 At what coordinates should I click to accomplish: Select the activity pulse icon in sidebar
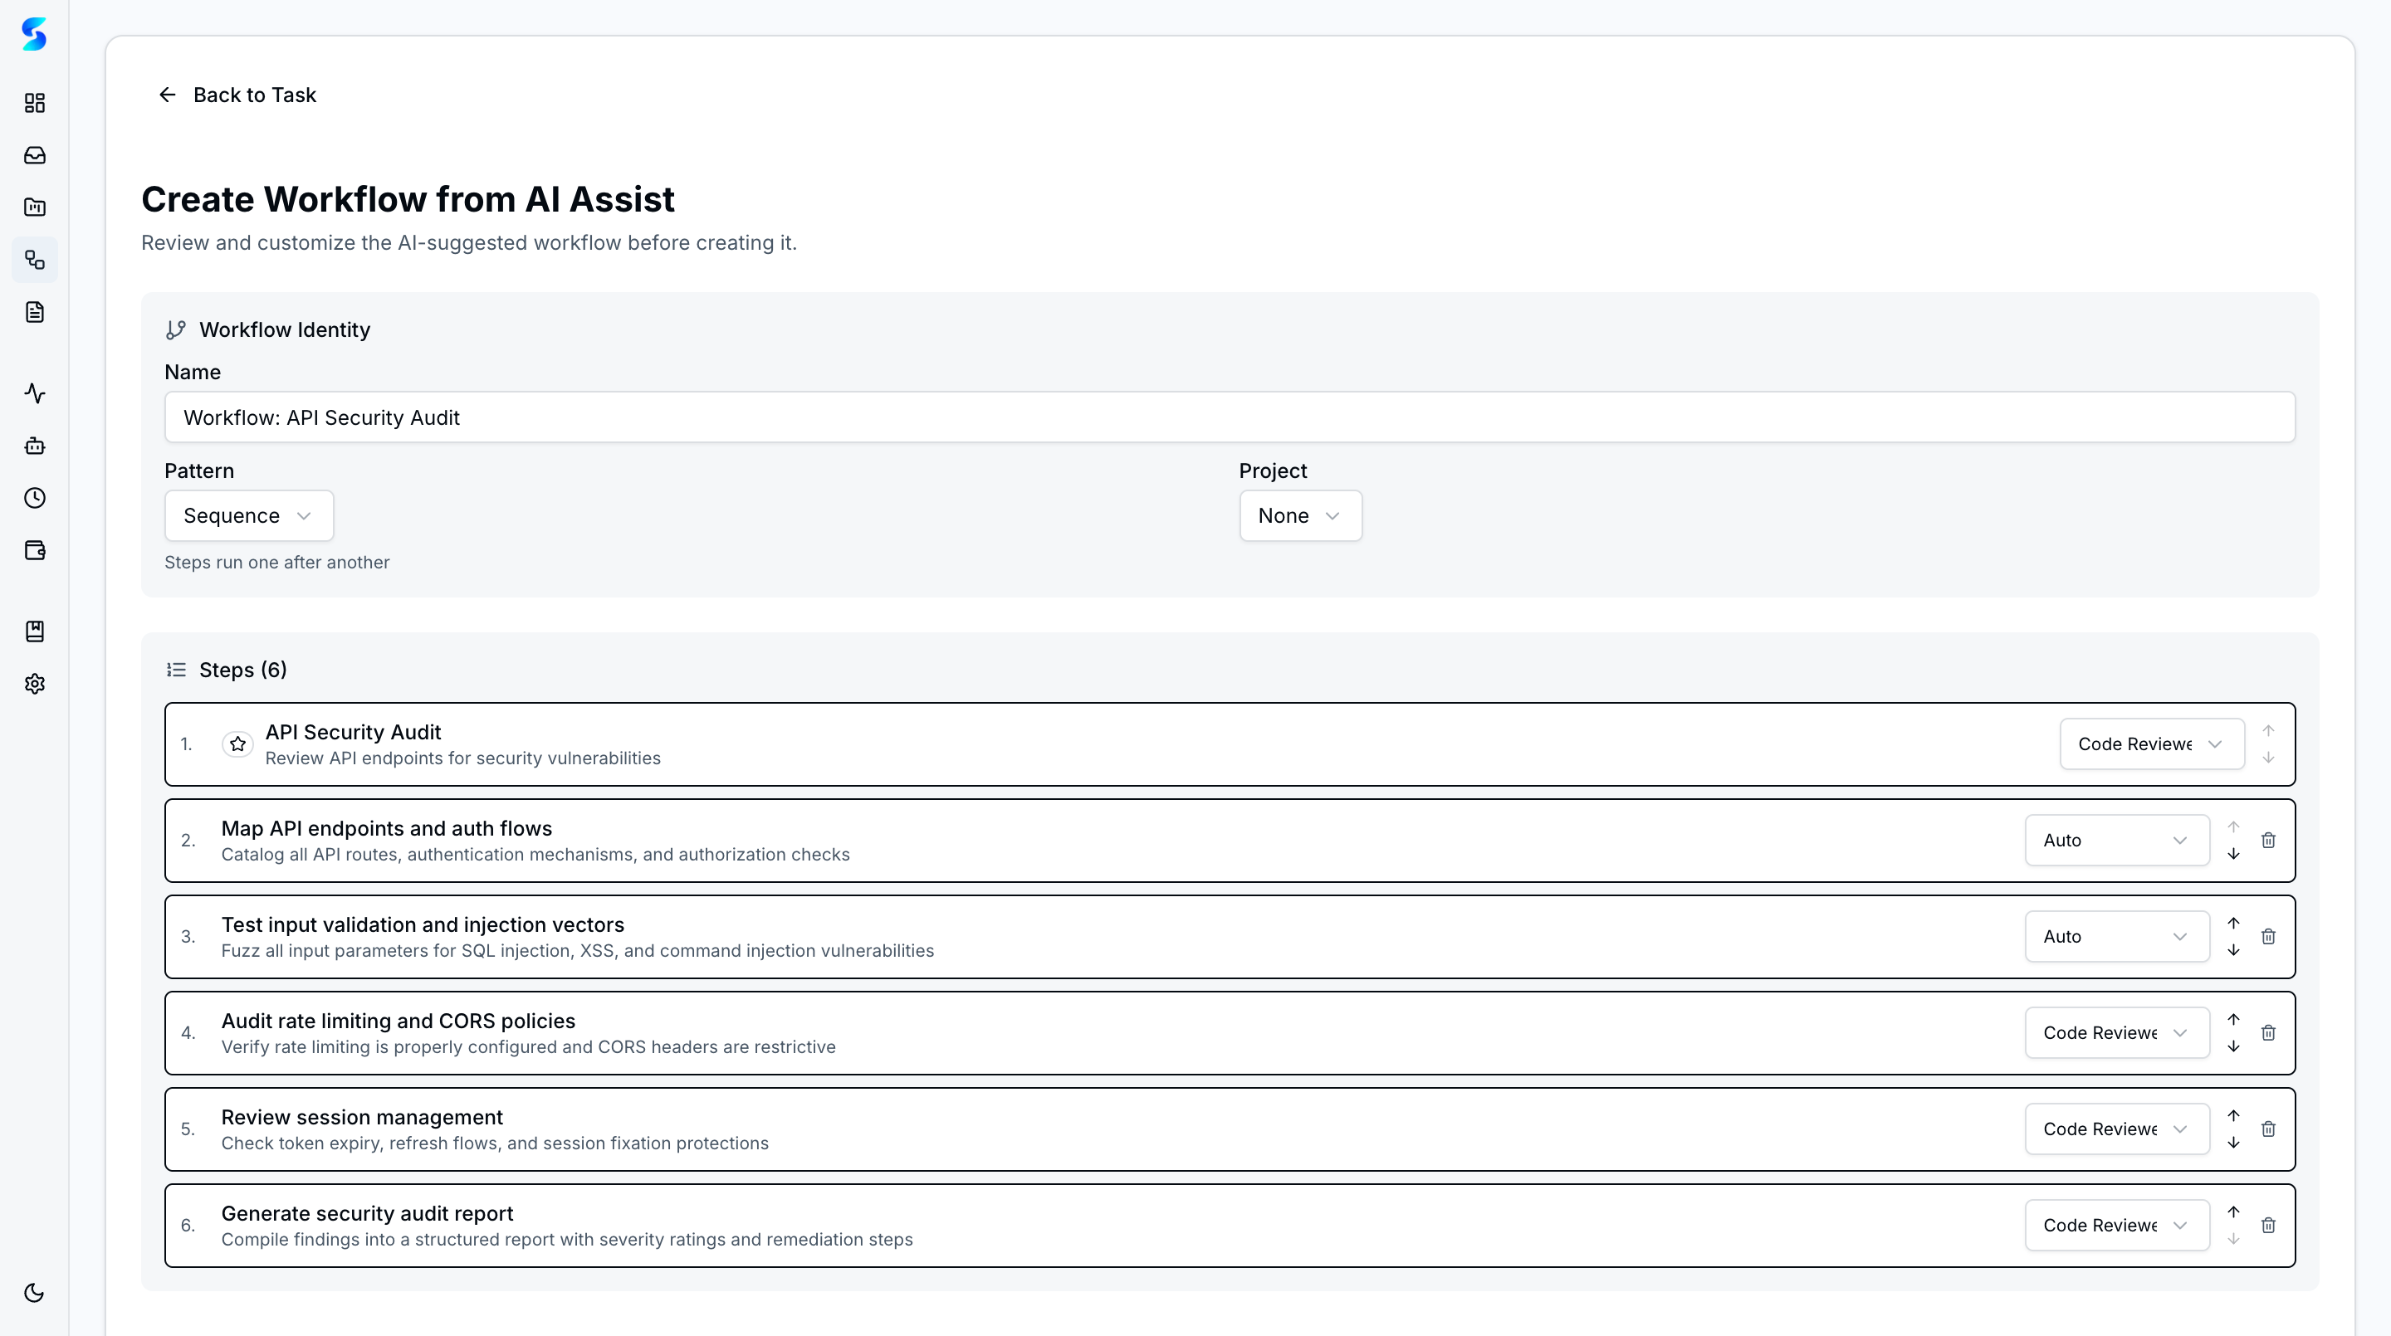34,393
